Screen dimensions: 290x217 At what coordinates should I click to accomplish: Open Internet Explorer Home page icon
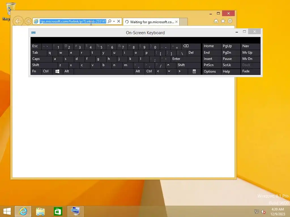click(x=216, y=21)
